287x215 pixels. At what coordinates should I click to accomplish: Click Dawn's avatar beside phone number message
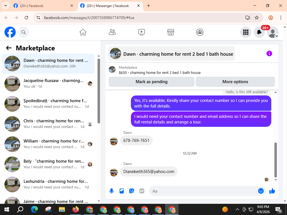tap(114, 141)
